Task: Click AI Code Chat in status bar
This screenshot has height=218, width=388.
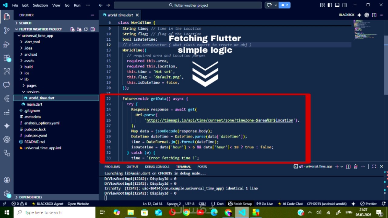Action: click(x=290, y=204)
